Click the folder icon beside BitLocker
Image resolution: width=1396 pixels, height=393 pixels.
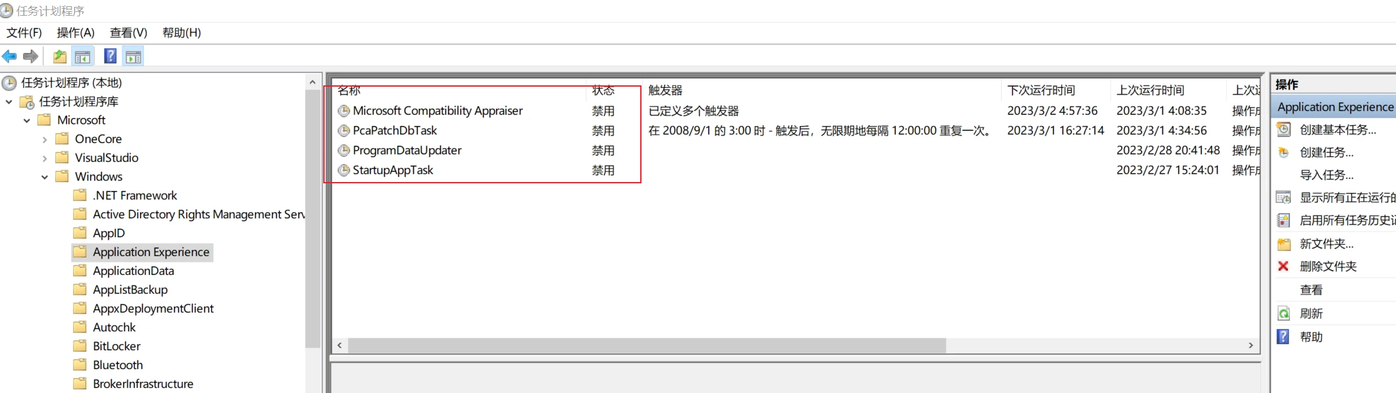point(80,346)
